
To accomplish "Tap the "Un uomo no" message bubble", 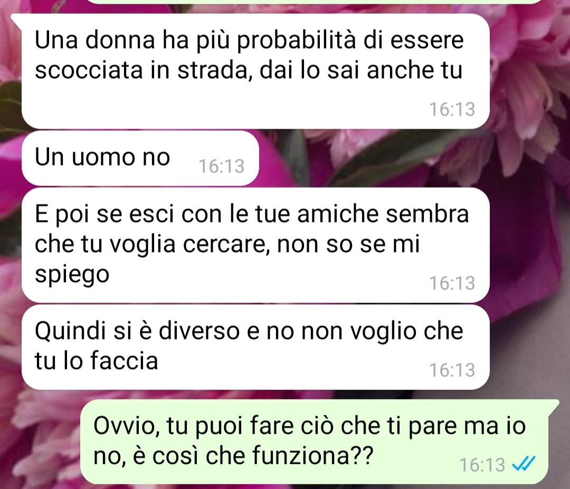I will (x=140, y=158).
